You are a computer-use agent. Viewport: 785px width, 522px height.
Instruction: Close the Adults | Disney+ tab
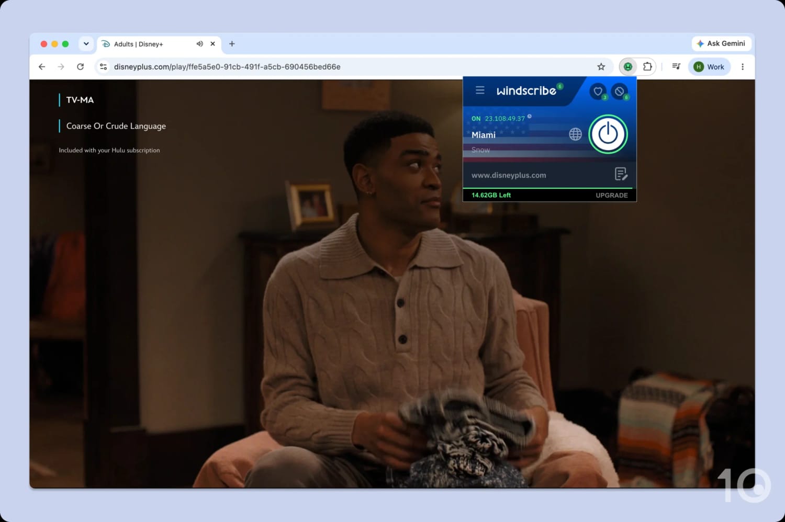(212, 44)
